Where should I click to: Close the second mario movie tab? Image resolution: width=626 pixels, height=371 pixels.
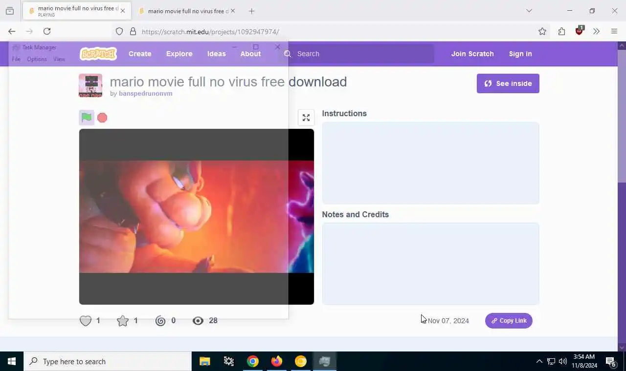click(x=233, y=11)
